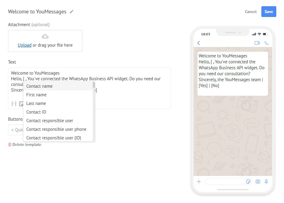
Task: Choose "First name" in the dropdown list
Action: click(36, 95)
